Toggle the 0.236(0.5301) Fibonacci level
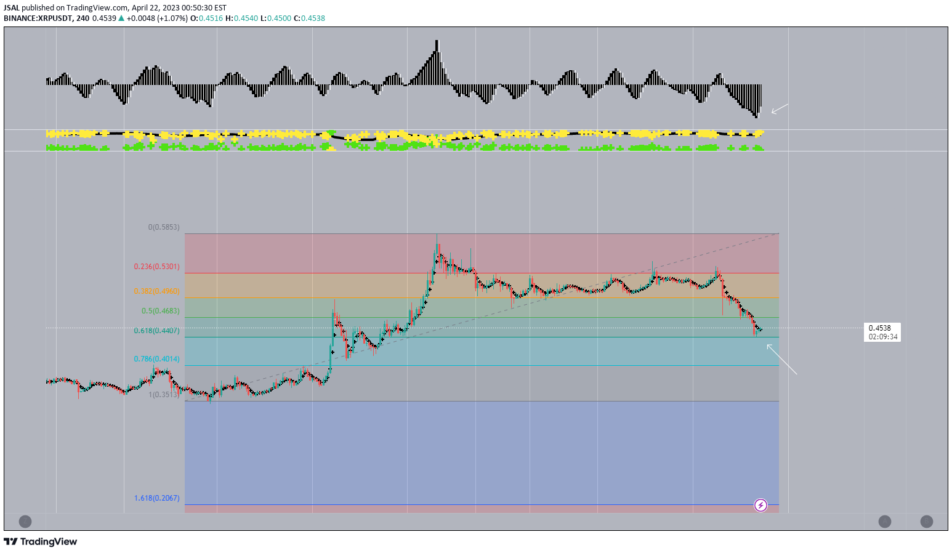Screen dimensions: 952x553 [x=156, y=266]
